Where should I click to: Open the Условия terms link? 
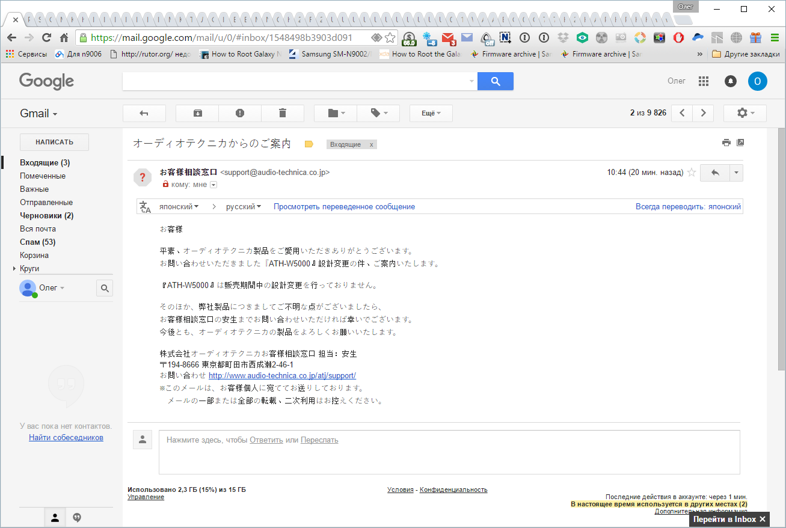(401, 490)
